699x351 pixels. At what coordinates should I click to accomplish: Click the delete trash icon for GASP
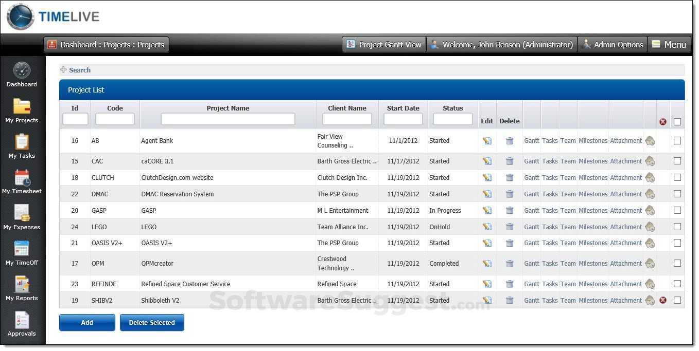point(509,210)
